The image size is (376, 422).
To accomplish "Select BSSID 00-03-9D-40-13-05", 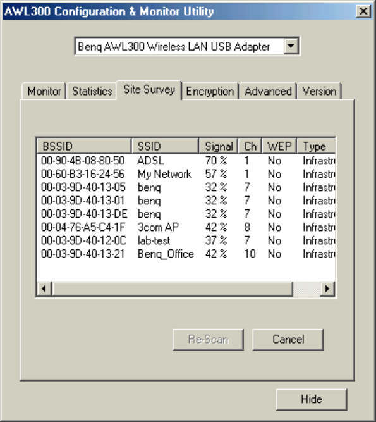I will click(x=83, y=187).
